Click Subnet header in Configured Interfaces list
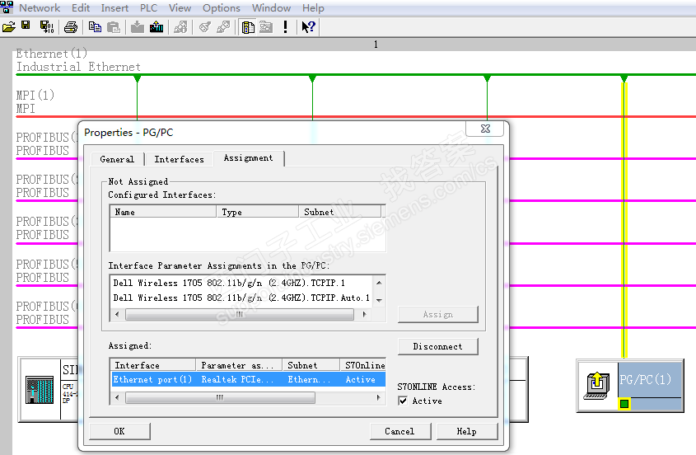 (x=339, y=212)
